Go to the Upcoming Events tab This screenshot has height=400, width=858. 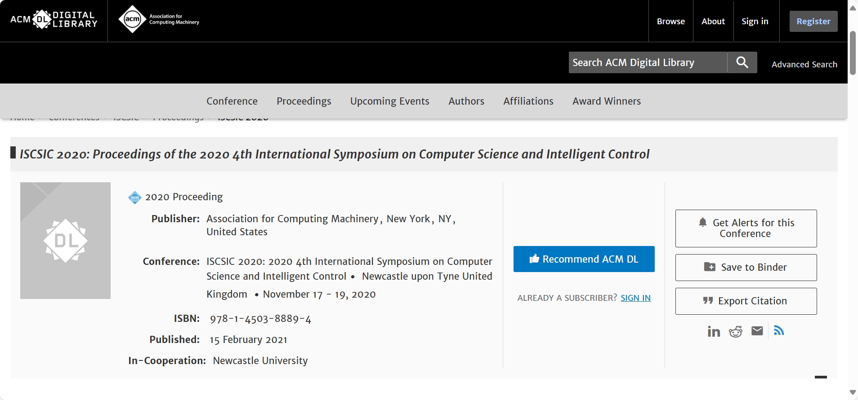click(x=389, y=101)
